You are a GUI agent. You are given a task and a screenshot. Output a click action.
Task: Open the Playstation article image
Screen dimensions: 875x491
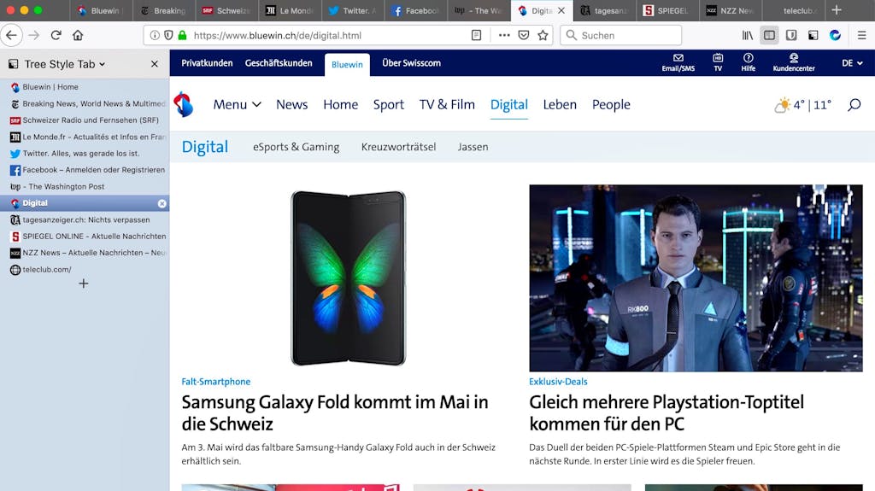pos(696,278)
